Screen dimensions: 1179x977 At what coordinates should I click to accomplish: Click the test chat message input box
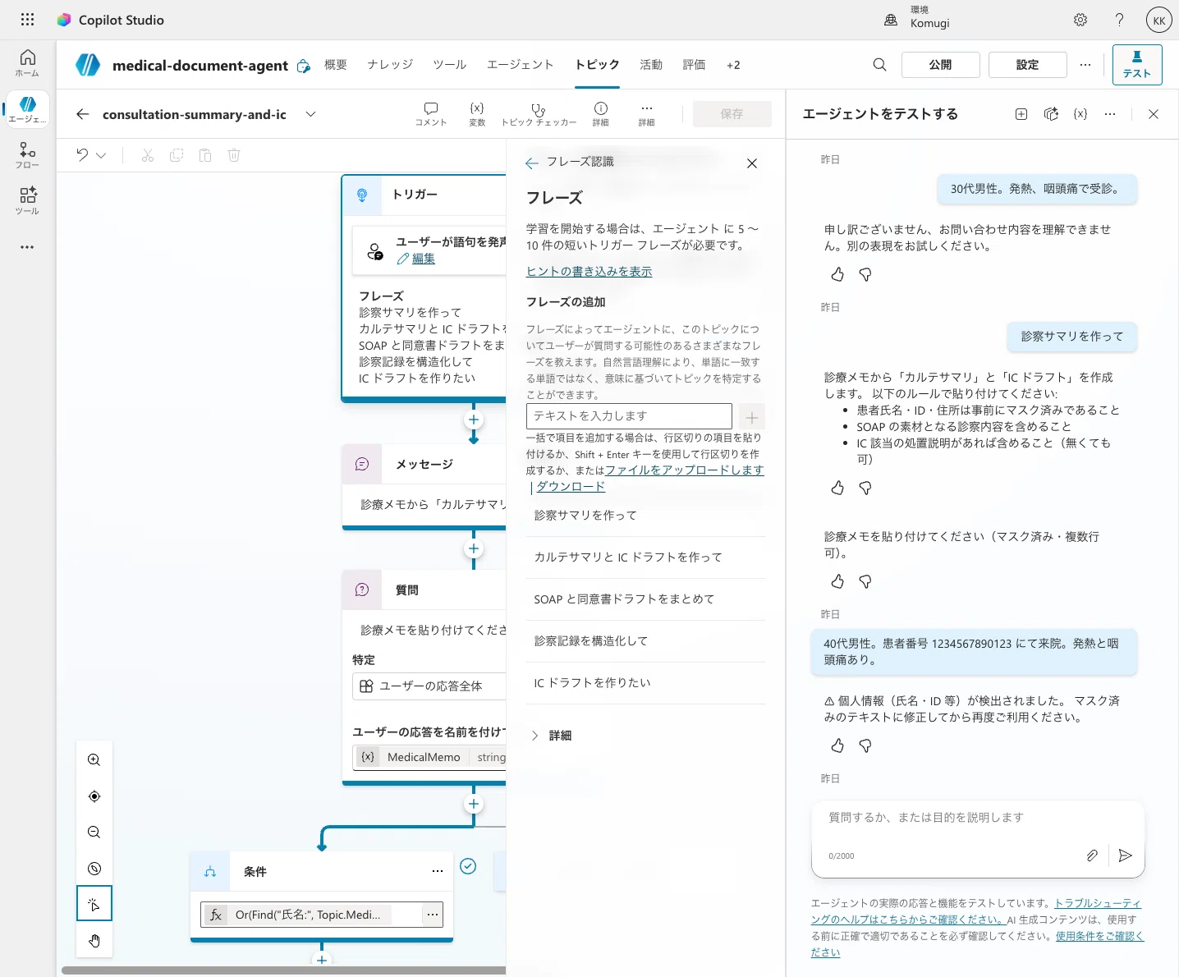coord(977,818)
